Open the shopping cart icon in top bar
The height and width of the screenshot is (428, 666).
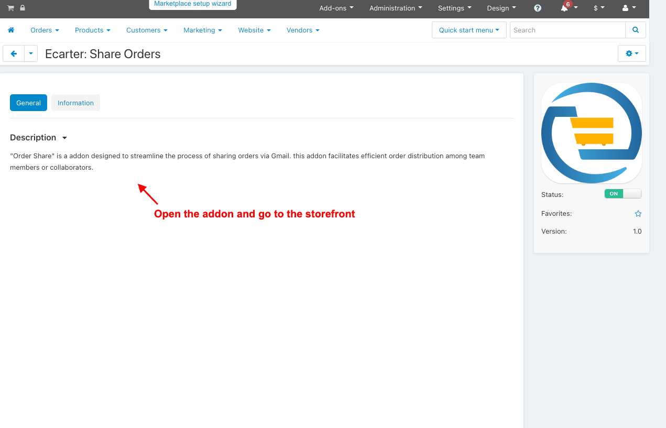[10, 8]
